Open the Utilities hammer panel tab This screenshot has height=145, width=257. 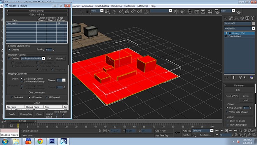coord(253,18)
